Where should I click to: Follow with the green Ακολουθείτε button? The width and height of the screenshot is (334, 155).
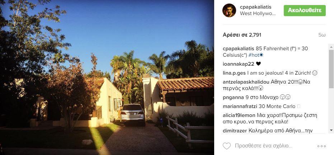click(305, 10)
